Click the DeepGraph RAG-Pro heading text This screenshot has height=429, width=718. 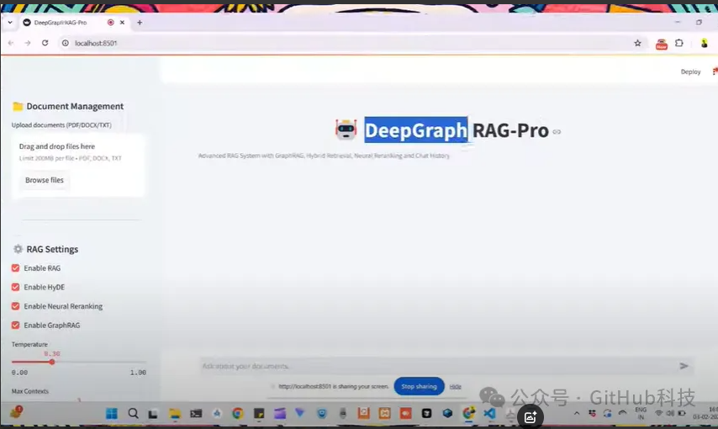(457, 130)
